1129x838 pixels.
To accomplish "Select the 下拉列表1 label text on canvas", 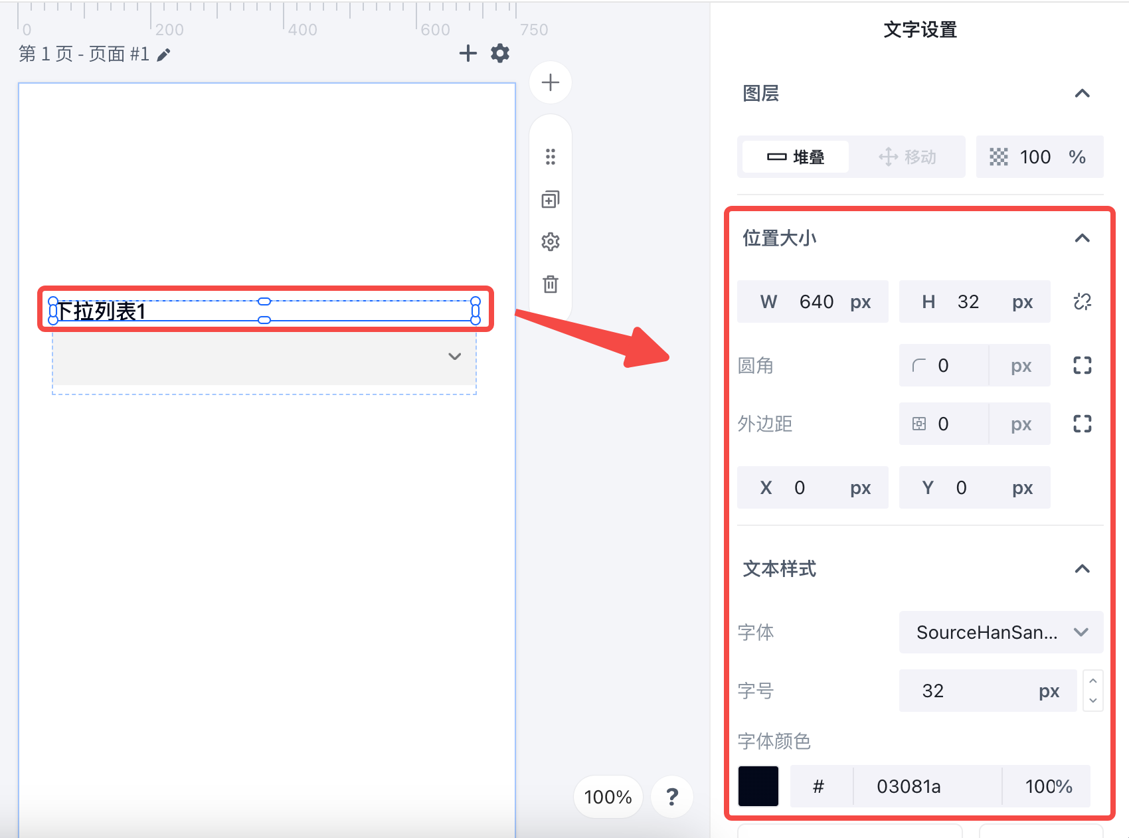I will point(101,311).
